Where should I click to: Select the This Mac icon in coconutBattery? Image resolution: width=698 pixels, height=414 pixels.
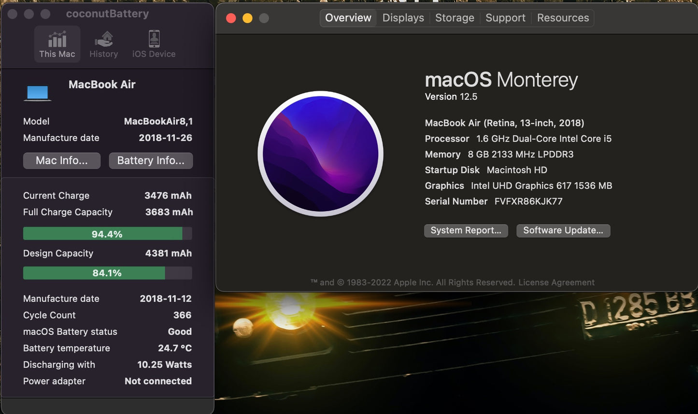(57, 43)
